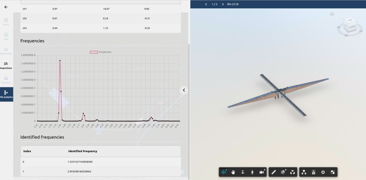Go to previous model with left chevron

coord(206,4)
